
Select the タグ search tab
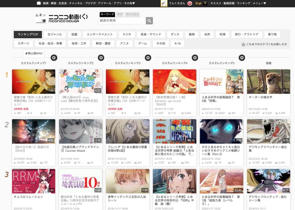120,14
